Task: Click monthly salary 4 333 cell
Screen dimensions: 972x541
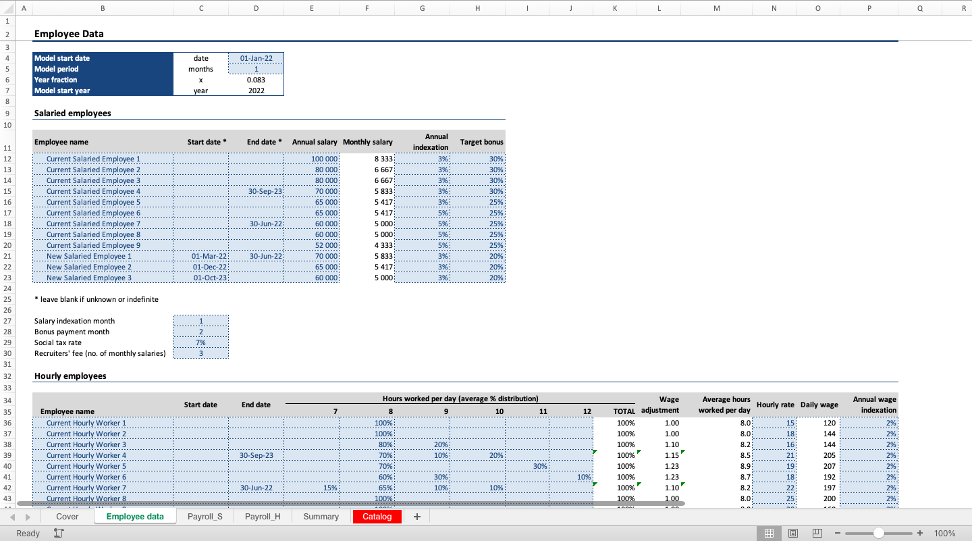Action: coord(367,245)
